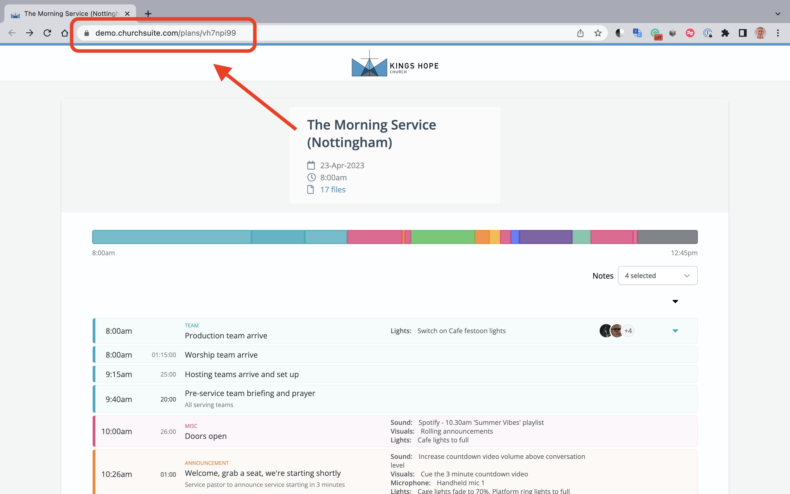This screenshot has width=790, height=494.
Task: Click the share page icon in address bar
Action: 580,33
